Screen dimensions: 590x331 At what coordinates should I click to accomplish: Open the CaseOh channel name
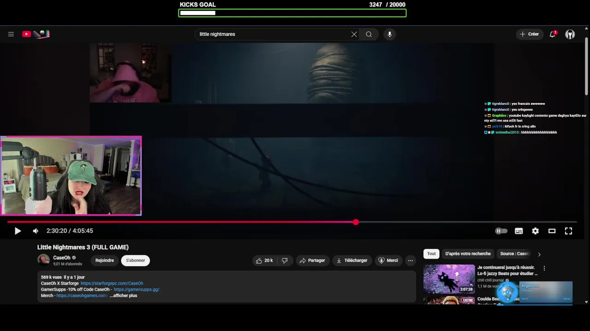coord(62,257)
